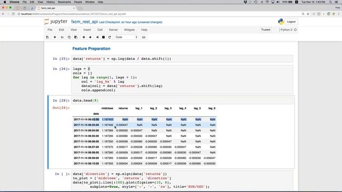Click the In [26] lags loop code cell

pyautogui.click(x=182, y=79)
